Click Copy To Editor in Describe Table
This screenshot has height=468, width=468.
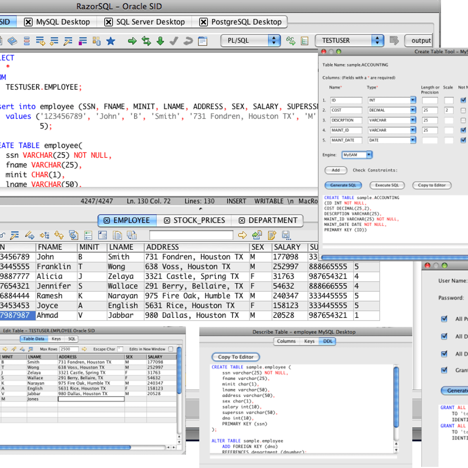click(x=235, y=357)
